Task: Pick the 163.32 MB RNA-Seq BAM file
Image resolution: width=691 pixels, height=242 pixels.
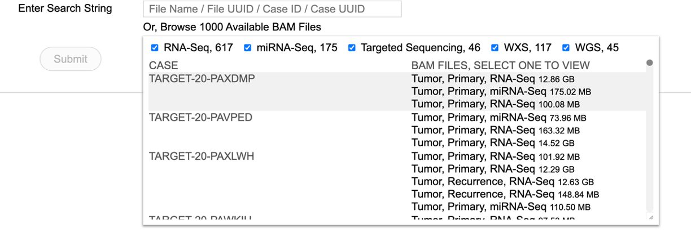Action: click(x=495, y=131)
